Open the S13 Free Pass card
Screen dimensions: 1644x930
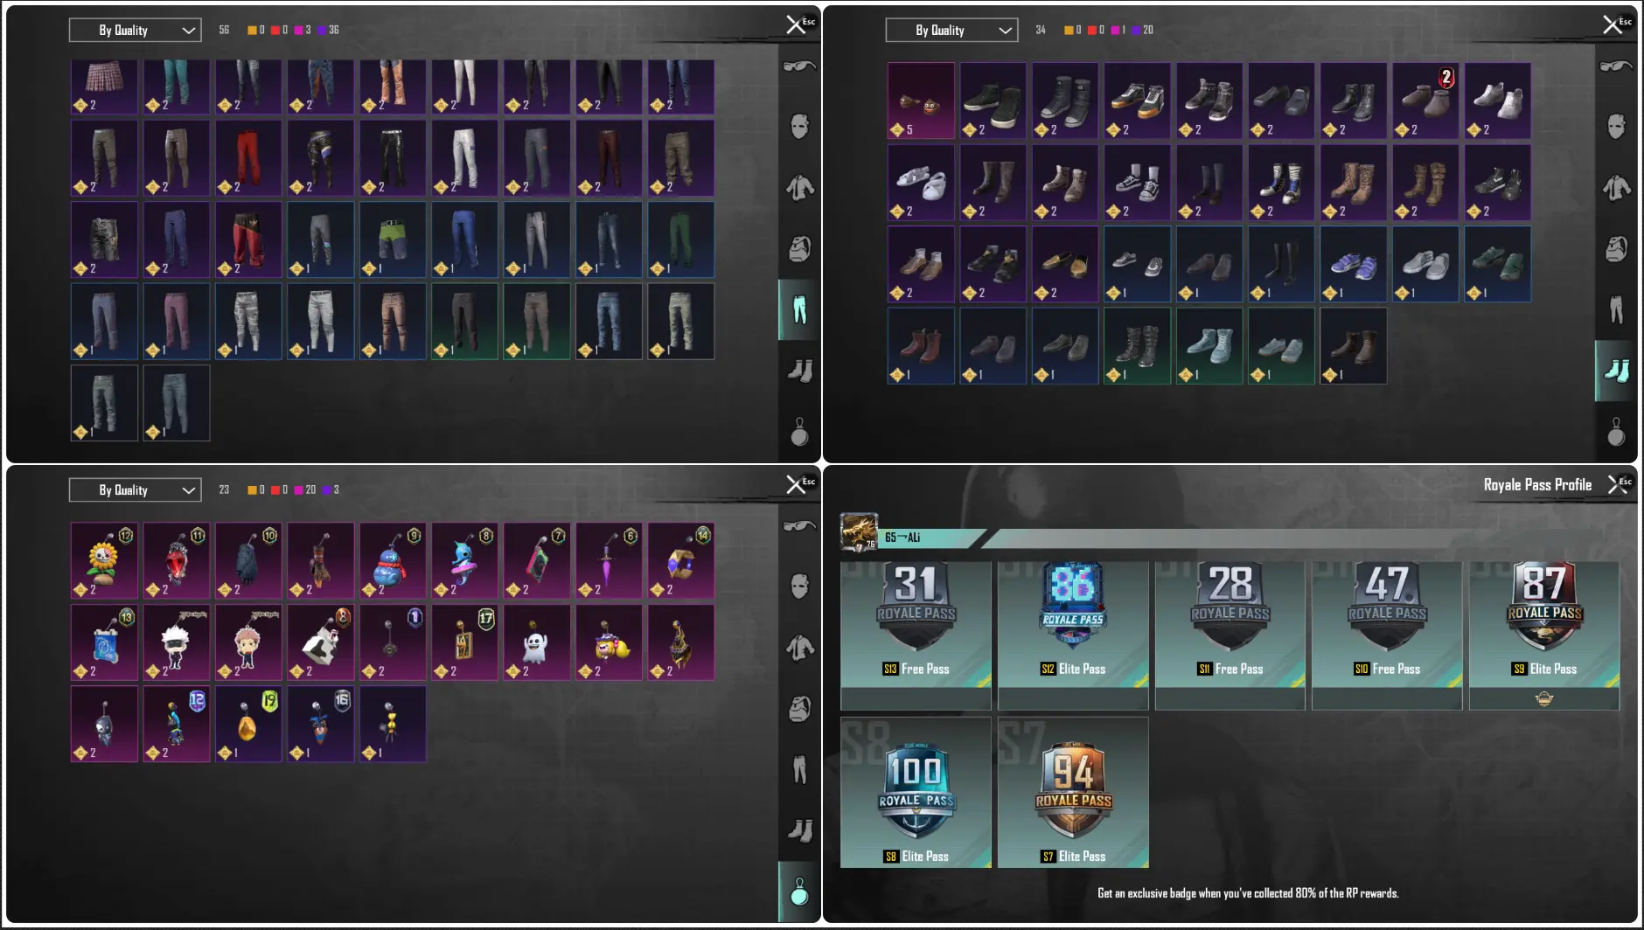[x=916, y=635]
